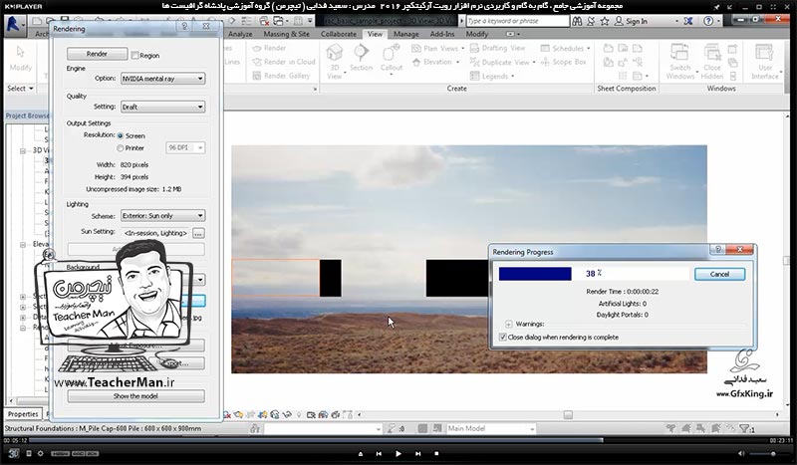Select the Screen resolution radio button
This screenshot has width=797, height=465.
pos(121,136)
